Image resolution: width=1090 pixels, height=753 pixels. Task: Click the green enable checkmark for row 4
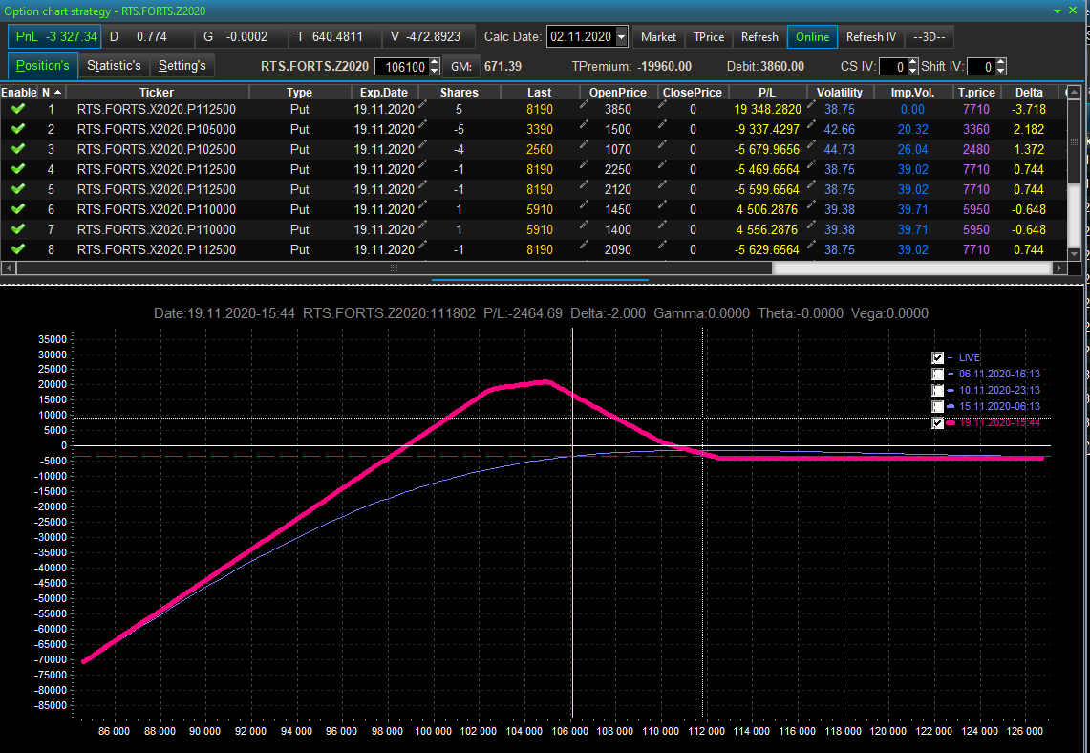pyautogui.click(x=17, y=169)
